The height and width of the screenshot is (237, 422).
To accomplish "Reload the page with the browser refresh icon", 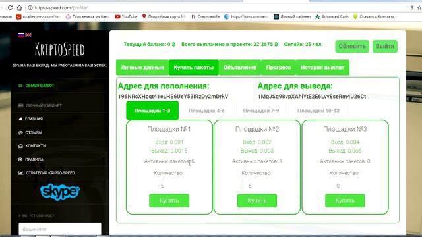I will pyautogui.click(x=10, y=7).
